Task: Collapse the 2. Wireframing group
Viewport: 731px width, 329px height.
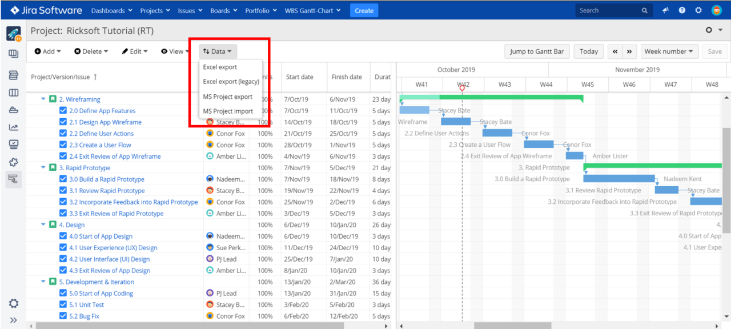Action: (x=43, y=99)
